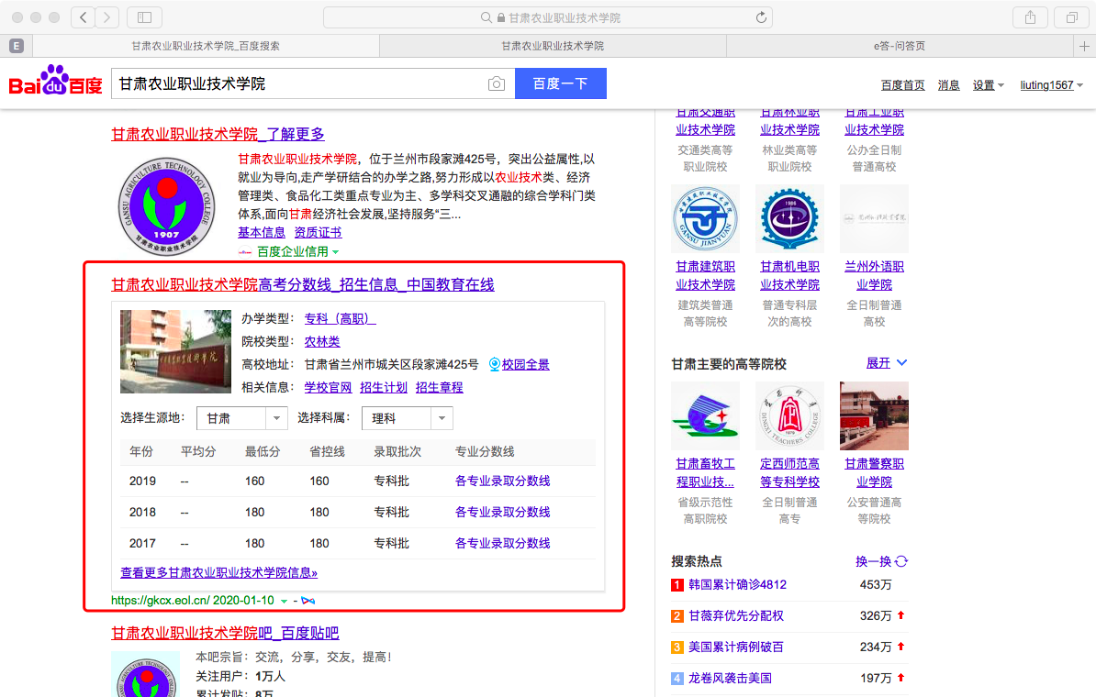Open the 选择生源地 甘肃 dropdown
This screenshot has width=1096, height=697.
pyautogui.click(x=242, y=418)
